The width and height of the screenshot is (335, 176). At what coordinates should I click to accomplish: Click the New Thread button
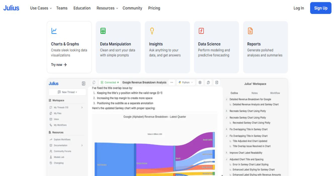pos(67,92)
